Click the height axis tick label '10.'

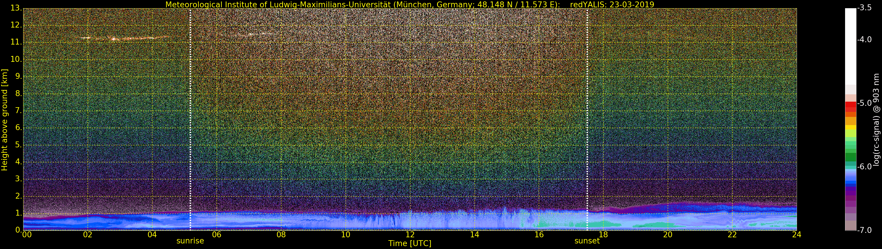tap(16, 59)
